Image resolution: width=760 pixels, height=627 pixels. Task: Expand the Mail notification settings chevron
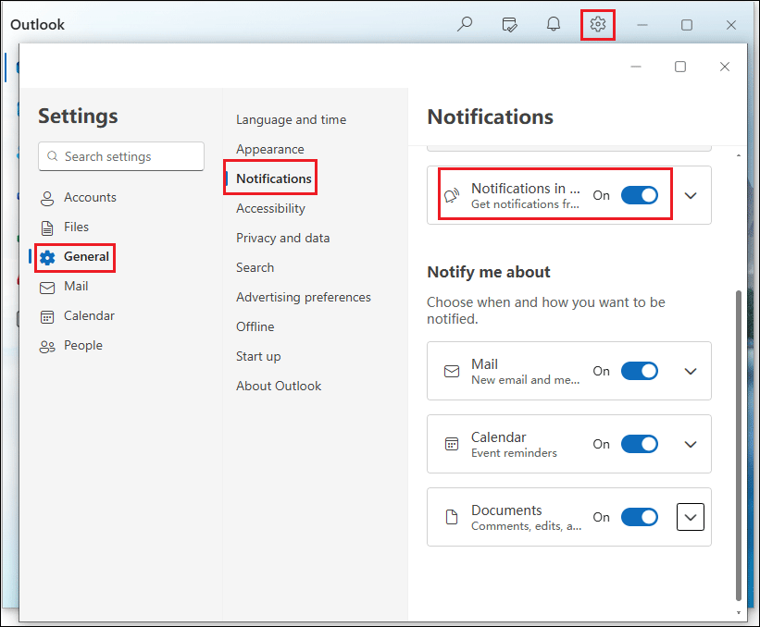(690, 371)
